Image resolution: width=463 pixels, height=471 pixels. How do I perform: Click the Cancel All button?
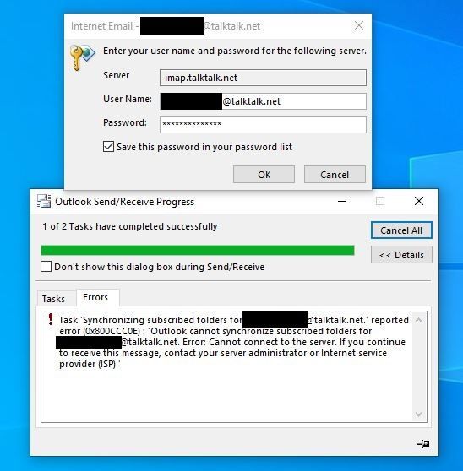(401, 230)
